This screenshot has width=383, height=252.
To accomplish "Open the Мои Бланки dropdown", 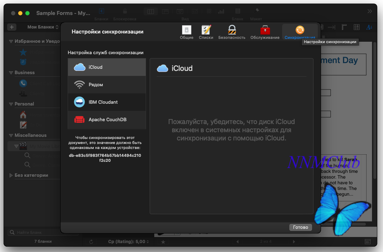I will pyautogui.click(x=43, y=27).
